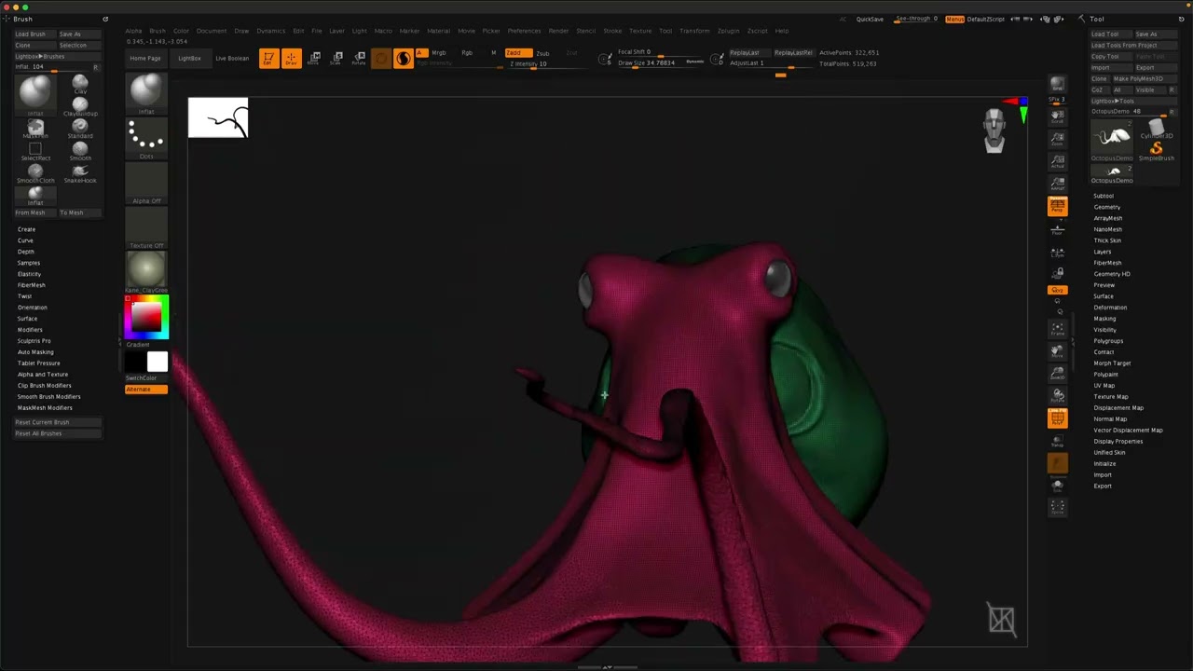Screen dimensions: 1193x671
Task: Expand the Tablet Pressure section
Action: tap(38, 363)
